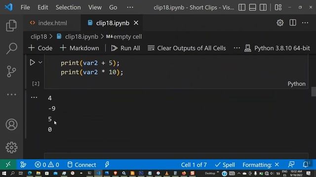The image size is (316, 177).
Task: Open the Source Control view
Action: point(11,71)
